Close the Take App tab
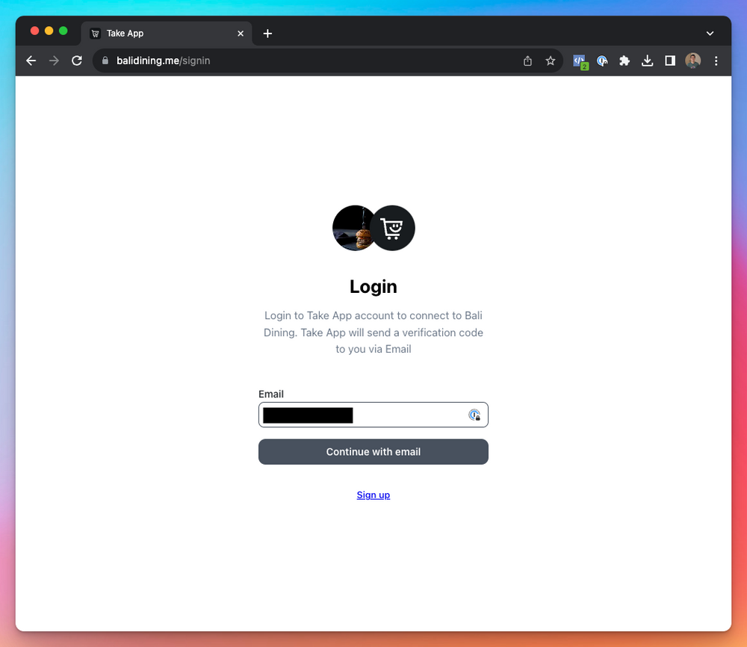747x647 pixels. [x=241, y=34]
